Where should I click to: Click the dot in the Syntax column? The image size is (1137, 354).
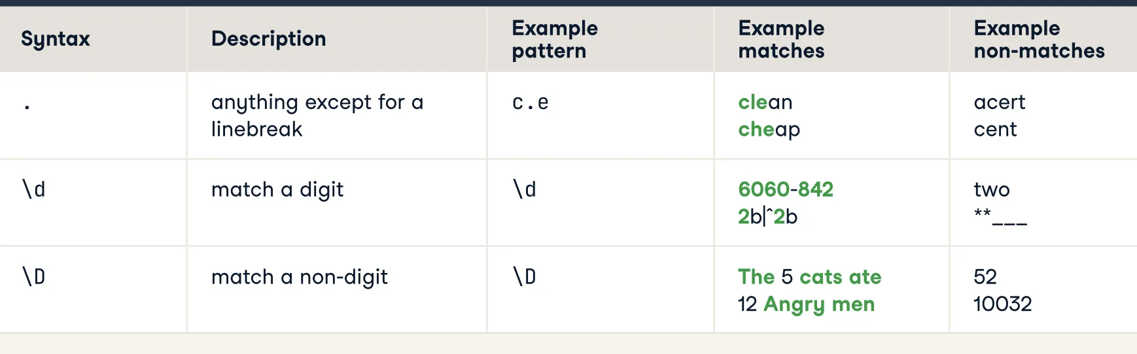27,106
